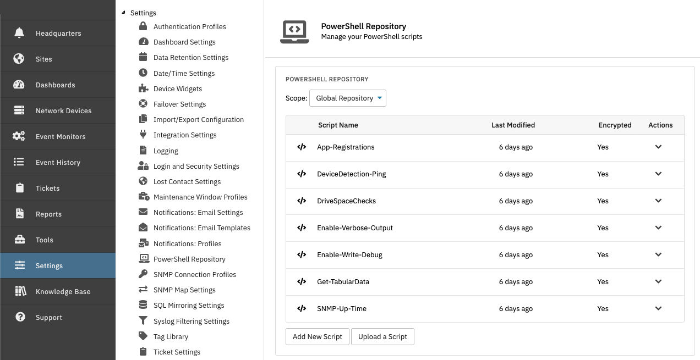Click the DriveSpaceChecks script code icon
Viewport: 700px width, 360px height.
[302, 201]
